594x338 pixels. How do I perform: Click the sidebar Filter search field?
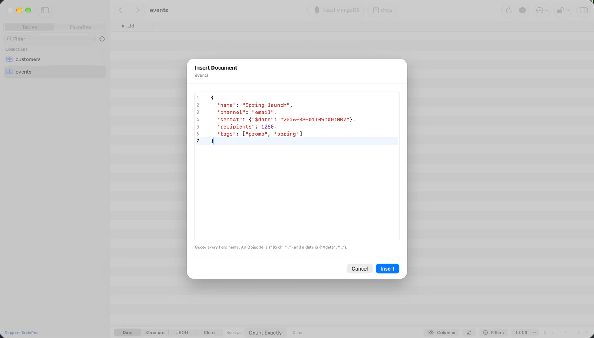click(x=50, y=39)
